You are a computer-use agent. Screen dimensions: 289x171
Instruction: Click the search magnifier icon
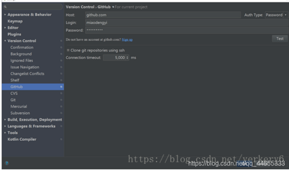coord(5,7)
